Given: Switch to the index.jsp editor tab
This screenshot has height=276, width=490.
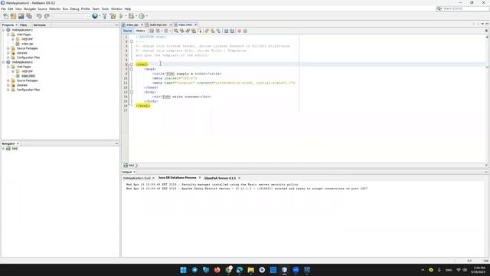Looking at the screenshot, I should tap(132, 25).
